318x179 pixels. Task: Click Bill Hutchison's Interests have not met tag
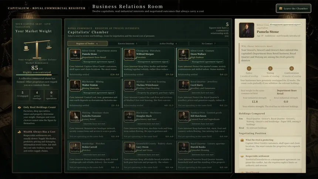[203, 124]
